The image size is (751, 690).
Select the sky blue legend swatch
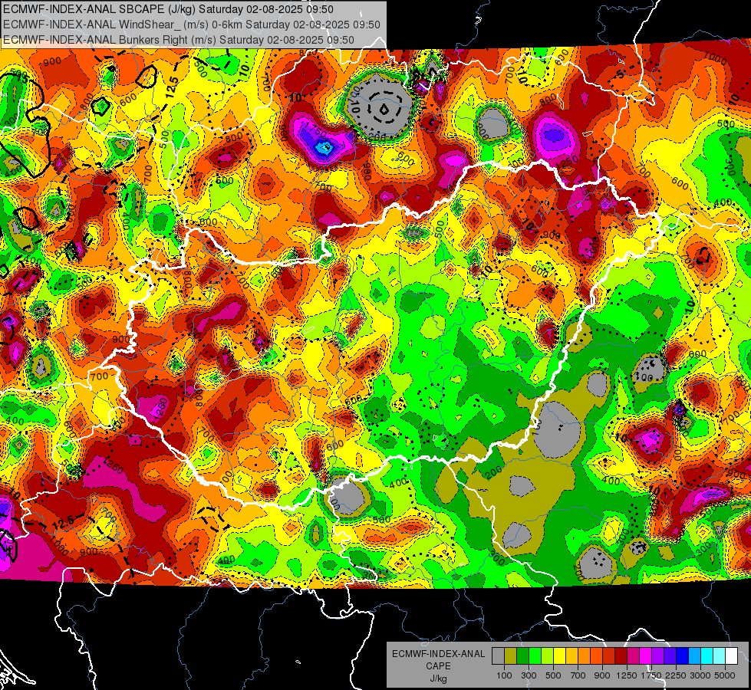694,656
